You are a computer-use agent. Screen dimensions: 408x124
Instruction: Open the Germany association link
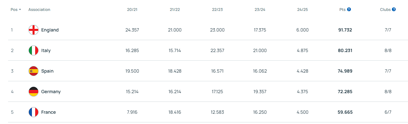pyautogui.click(x=51, y=92)
